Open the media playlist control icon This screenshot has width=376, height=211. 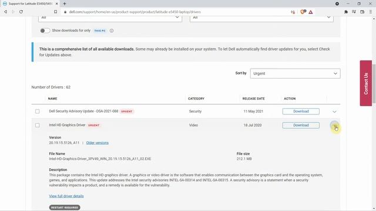click(354, 12)
